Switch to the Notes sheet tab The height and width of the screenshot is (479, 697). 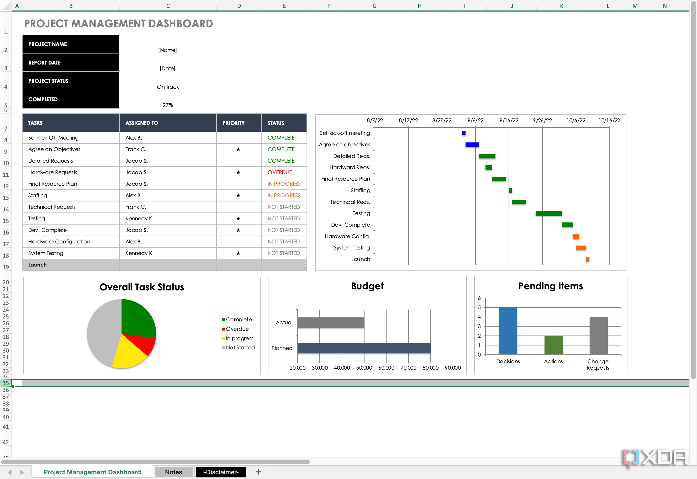[x=173, y=472]
